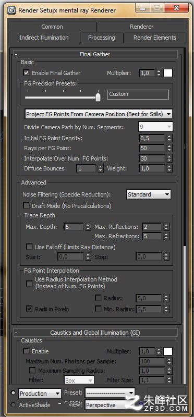Enable Use Radius Interpolation Method checkbox
194x417 pixels.
tap(29, 284)
